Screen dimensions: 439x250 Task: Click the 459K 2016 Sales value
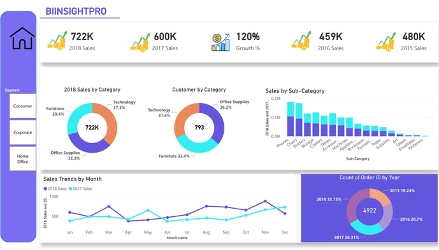(x=331, y=36)
